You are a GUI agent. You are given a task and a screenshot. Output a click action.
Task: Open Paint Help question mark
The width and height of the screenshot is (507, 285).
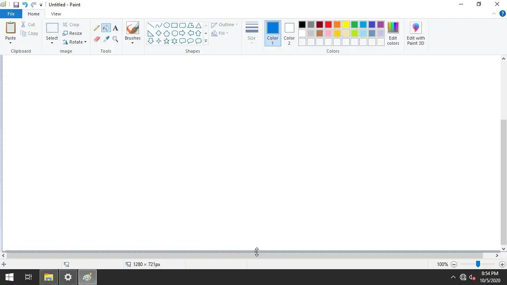(502, 14)
